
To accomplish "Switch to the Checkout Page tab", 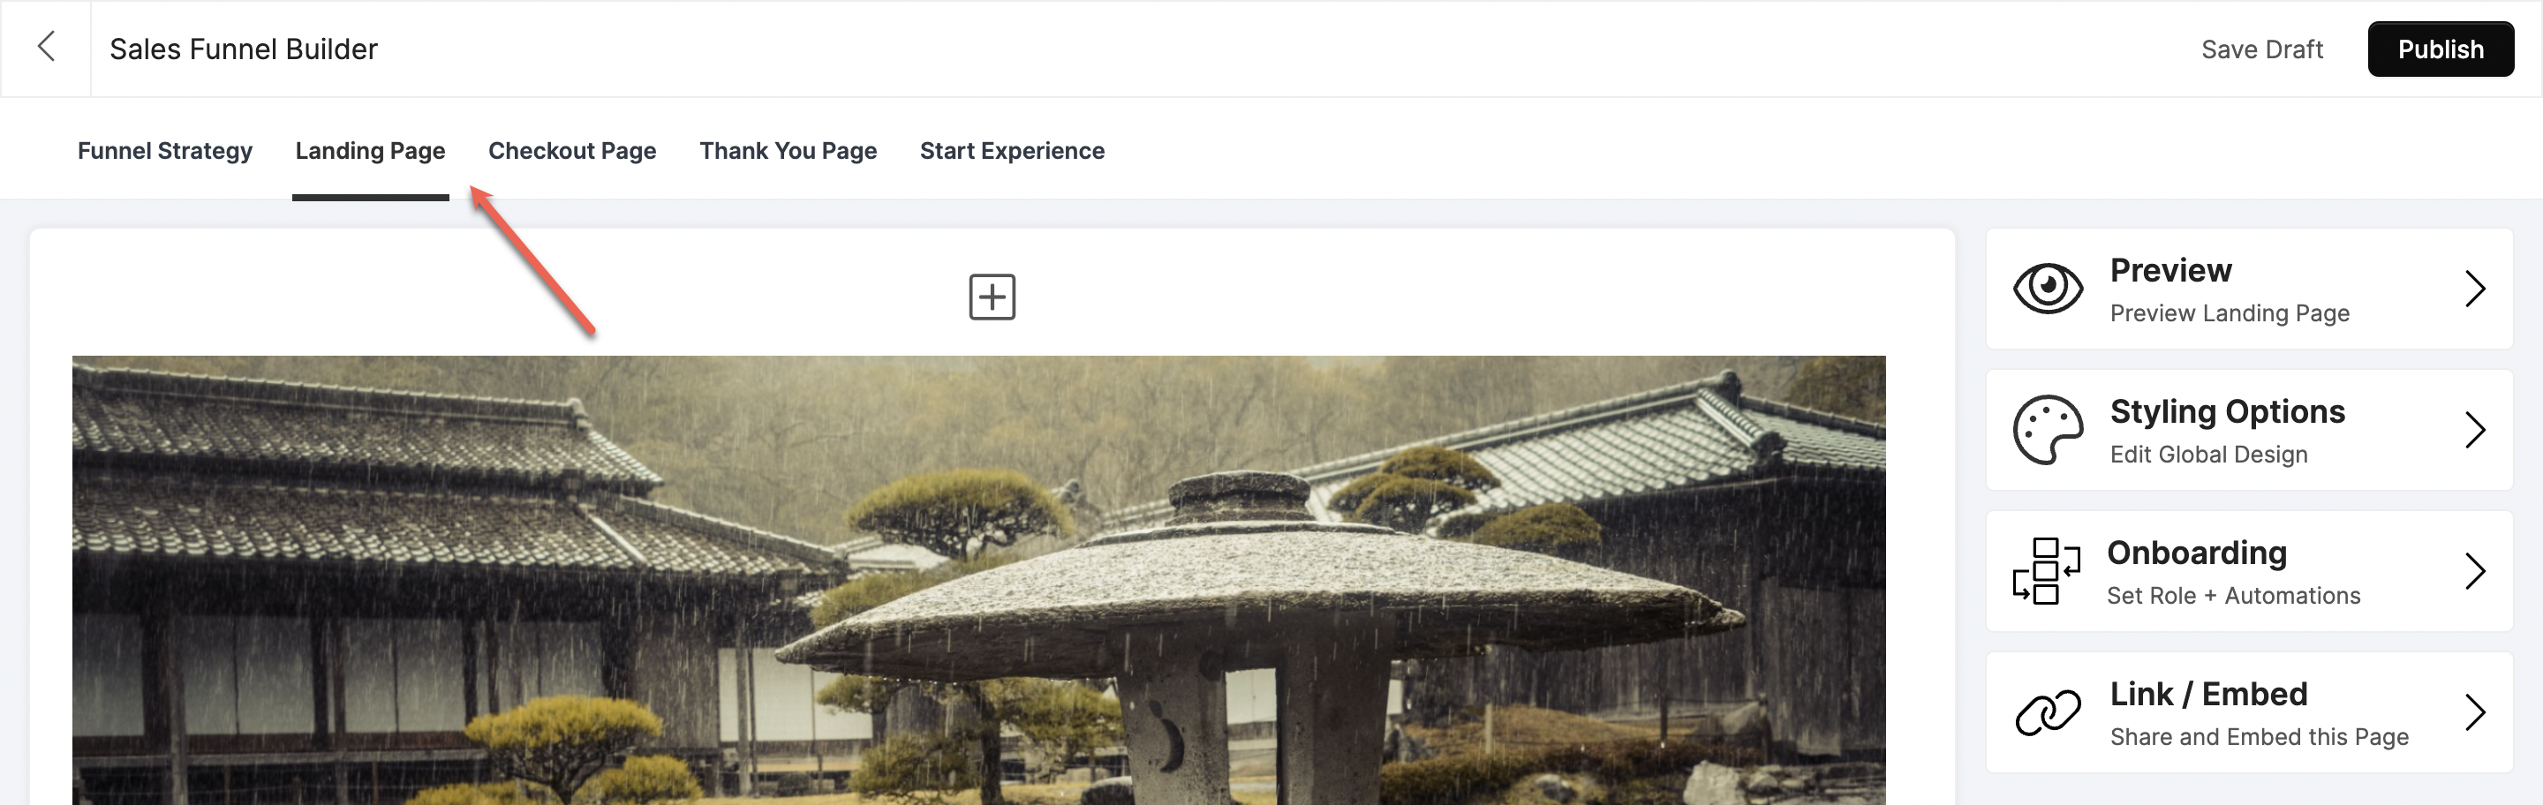I will [572, 151].
